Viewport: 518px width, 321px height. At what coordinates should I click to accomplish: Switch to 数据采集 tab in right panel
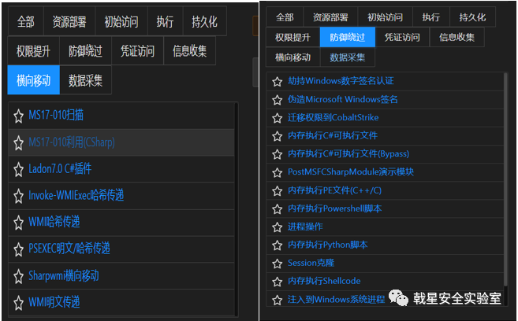point(348,57)
